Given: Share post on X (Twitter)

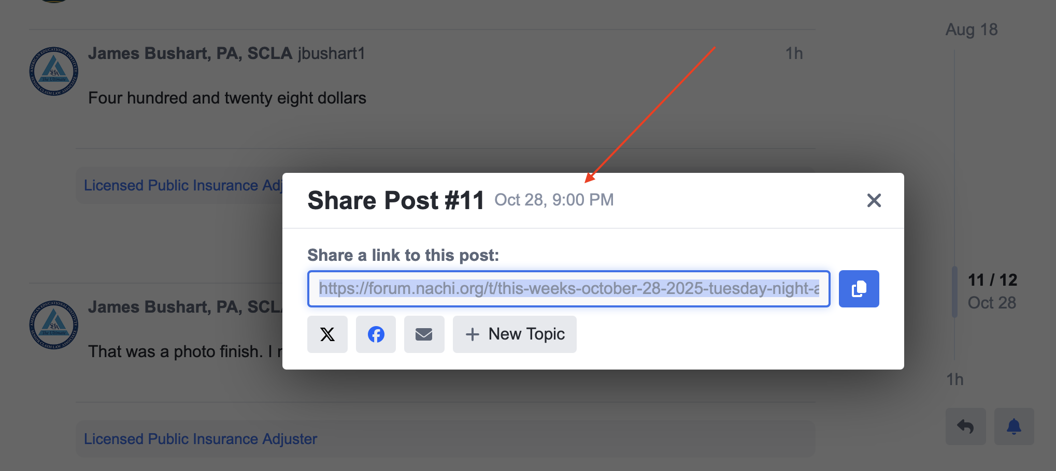Looking at the screenshot, I should 327,334.
